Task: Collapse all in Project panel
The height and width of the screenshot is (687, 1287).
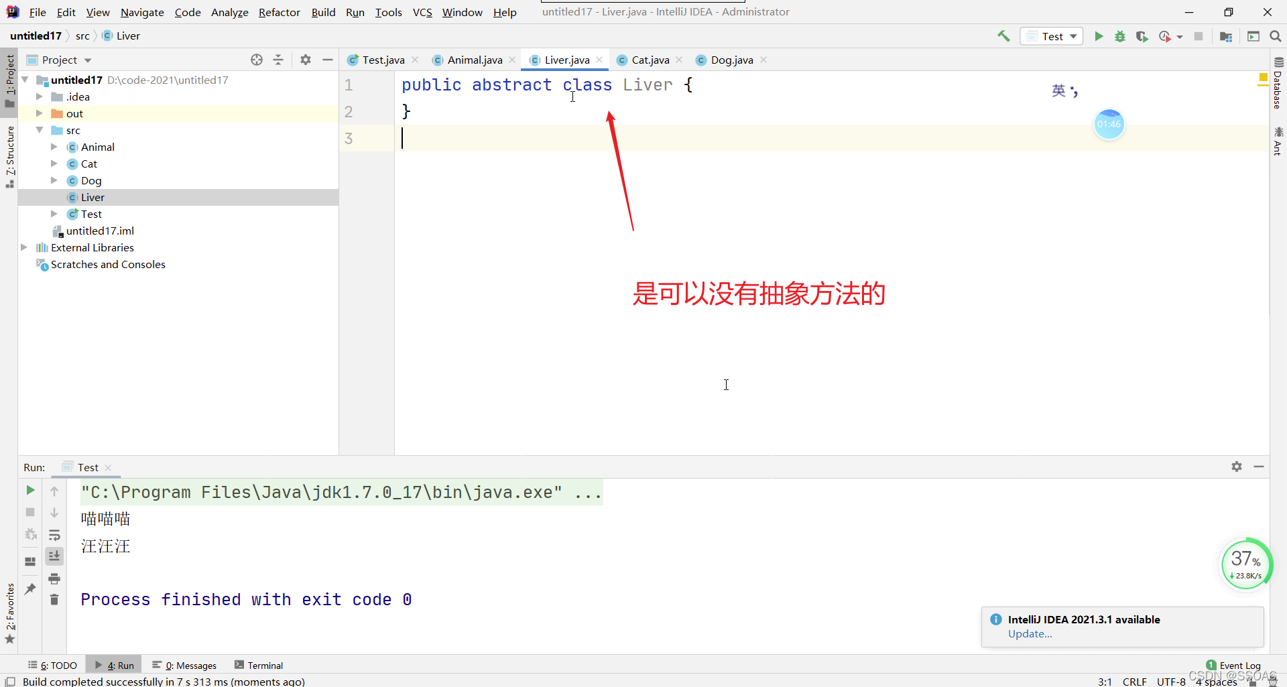Action: coord(278,60)
